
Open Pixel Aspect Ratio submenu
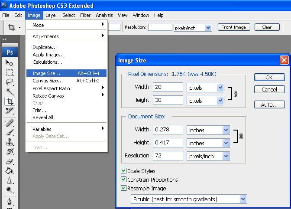66,88
